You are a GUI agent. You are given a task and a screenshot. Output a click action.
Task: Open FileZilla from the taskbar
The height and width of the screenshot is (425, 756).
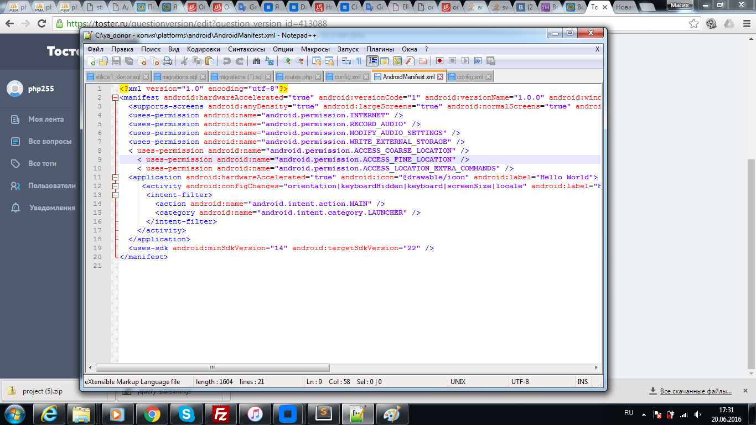coord(221,413)
